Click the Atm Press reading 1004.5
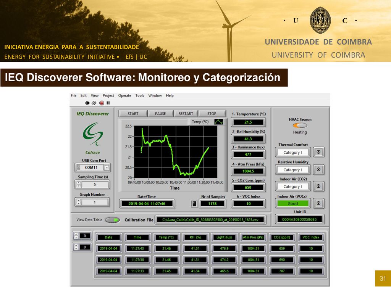 [x=248, y=171]
